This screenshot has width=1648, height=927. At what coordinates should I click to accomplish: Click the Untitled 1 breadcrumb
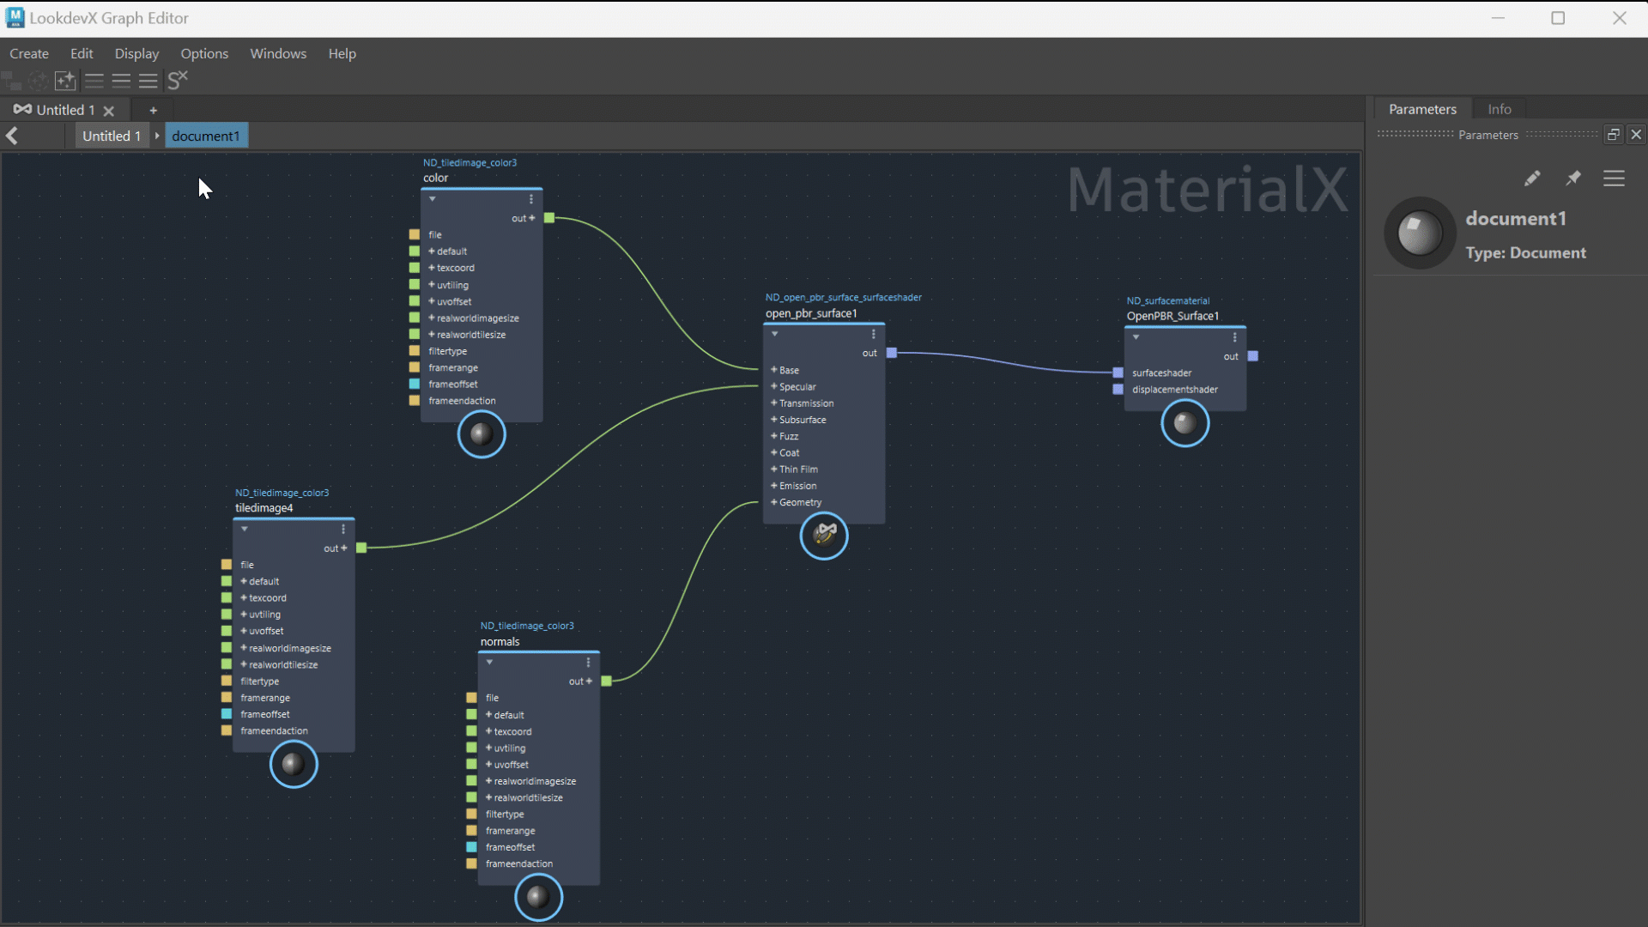coord(112,136)
